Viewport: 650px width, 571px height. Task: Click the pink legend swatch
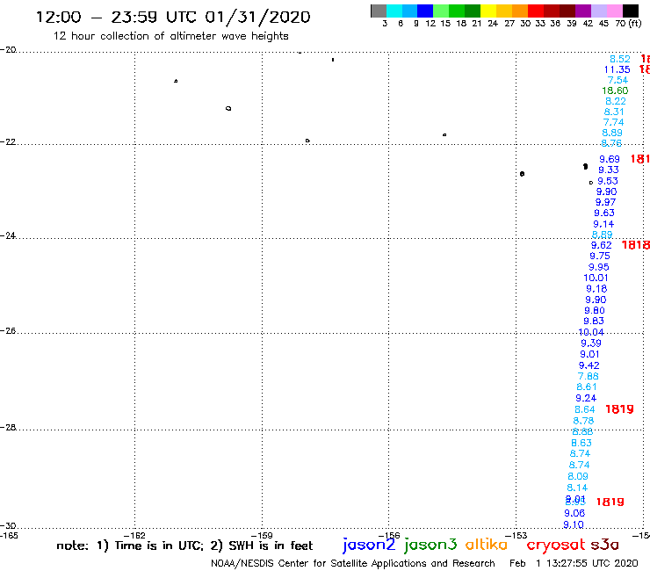pos(614,11)
